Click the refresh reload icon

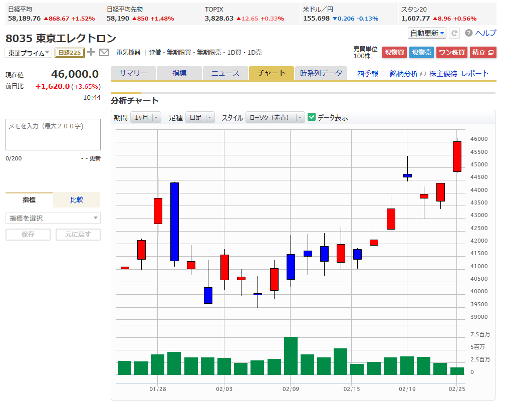pos(454,33)
